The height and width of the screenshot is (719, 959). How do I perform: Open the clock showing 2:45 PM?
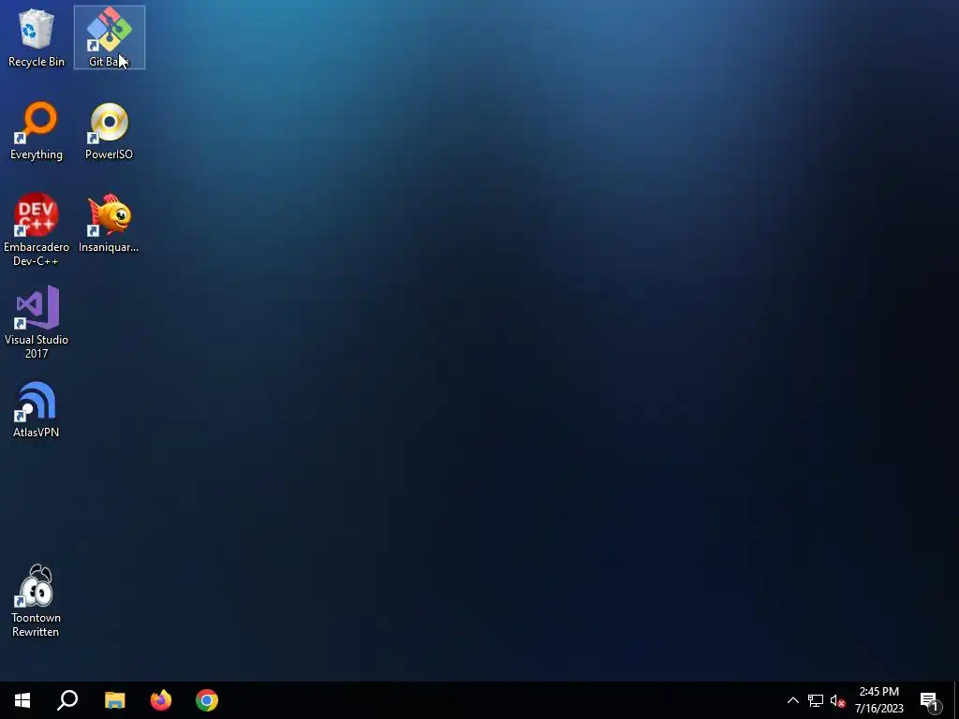click(x=879, y=700)
